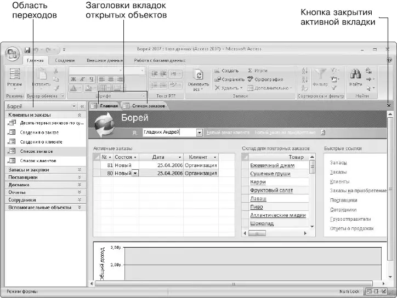The width and height of the screenshot is (397, 298).
Task: Open the Главная ribbon tab
Action: pos(35,61)
